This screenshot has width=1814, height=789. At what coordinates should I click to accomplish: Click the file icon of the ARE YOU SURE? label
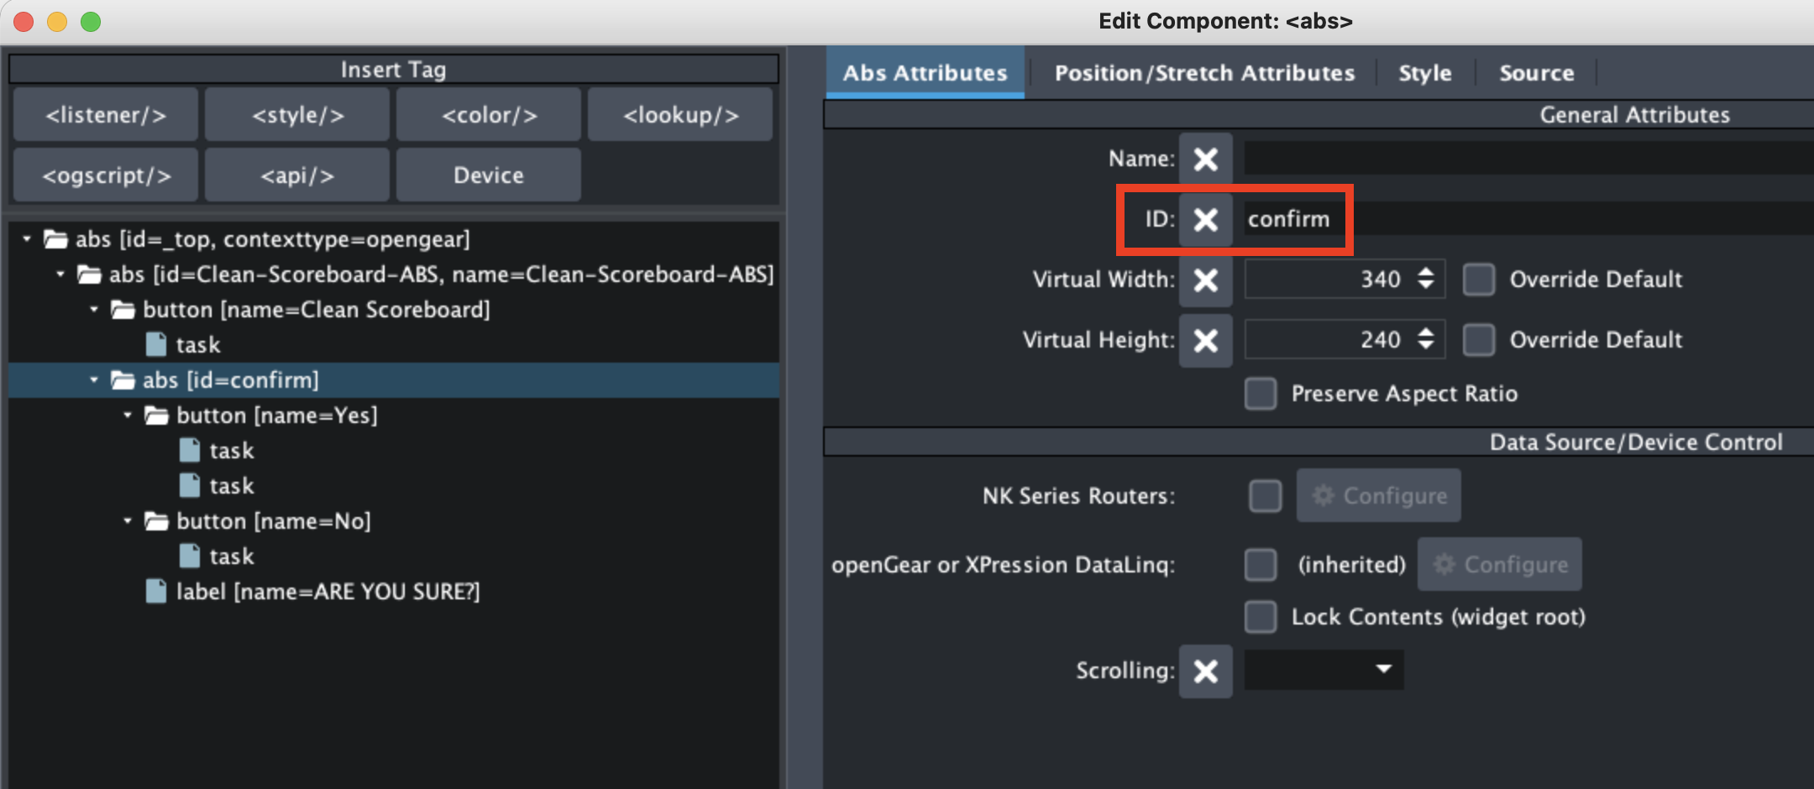[156, 592]
